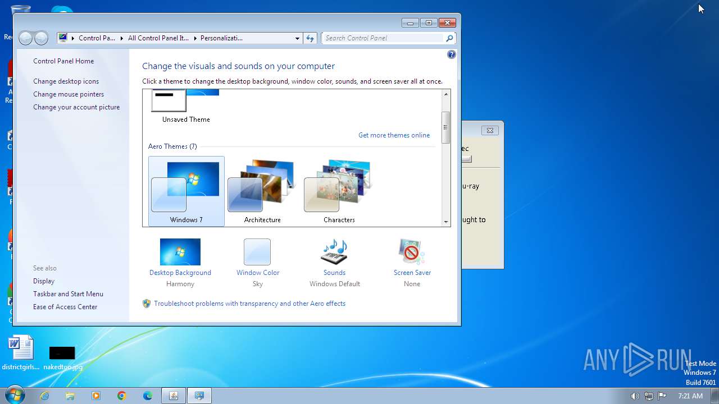Viewport: 719px width, 404px height.
Task: Click the theme list scroll down arrow
Action: [446, 222]
